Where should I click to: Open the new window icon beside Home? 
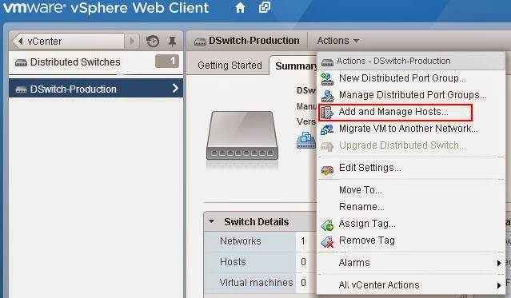(x=265, y=7)
